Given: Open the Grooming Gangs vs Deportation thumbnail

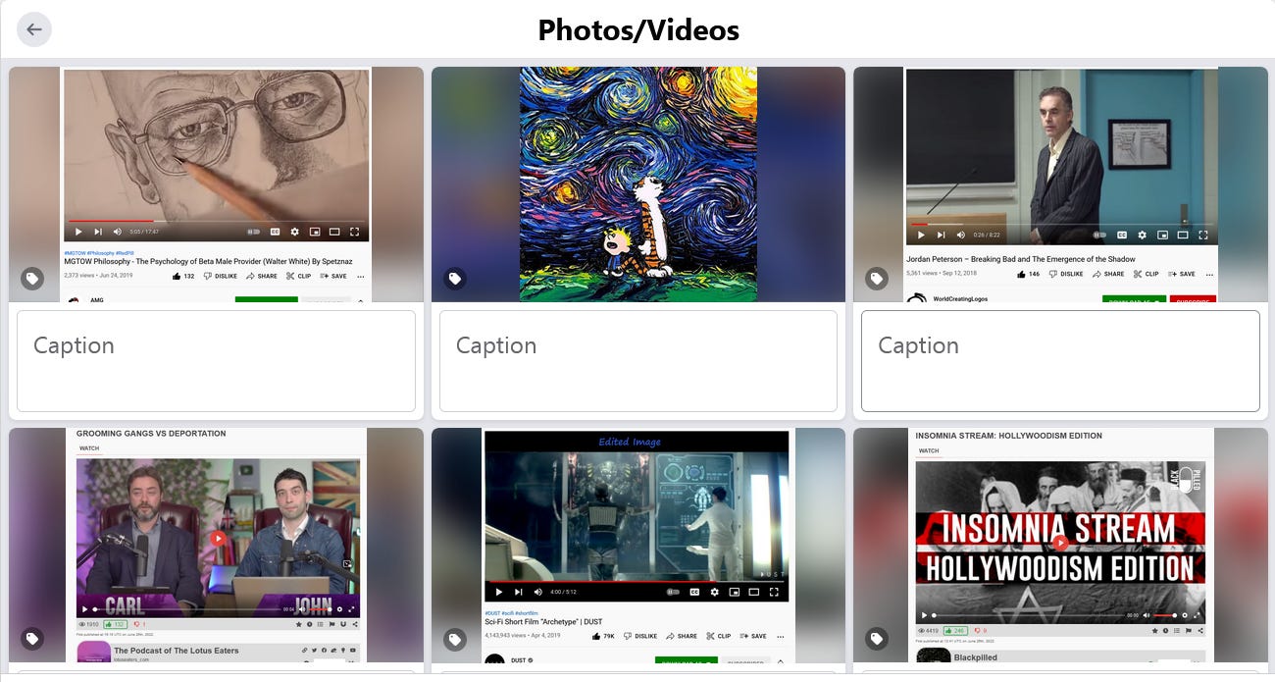Looking at the screenshot, I should (x=216, y=546).
